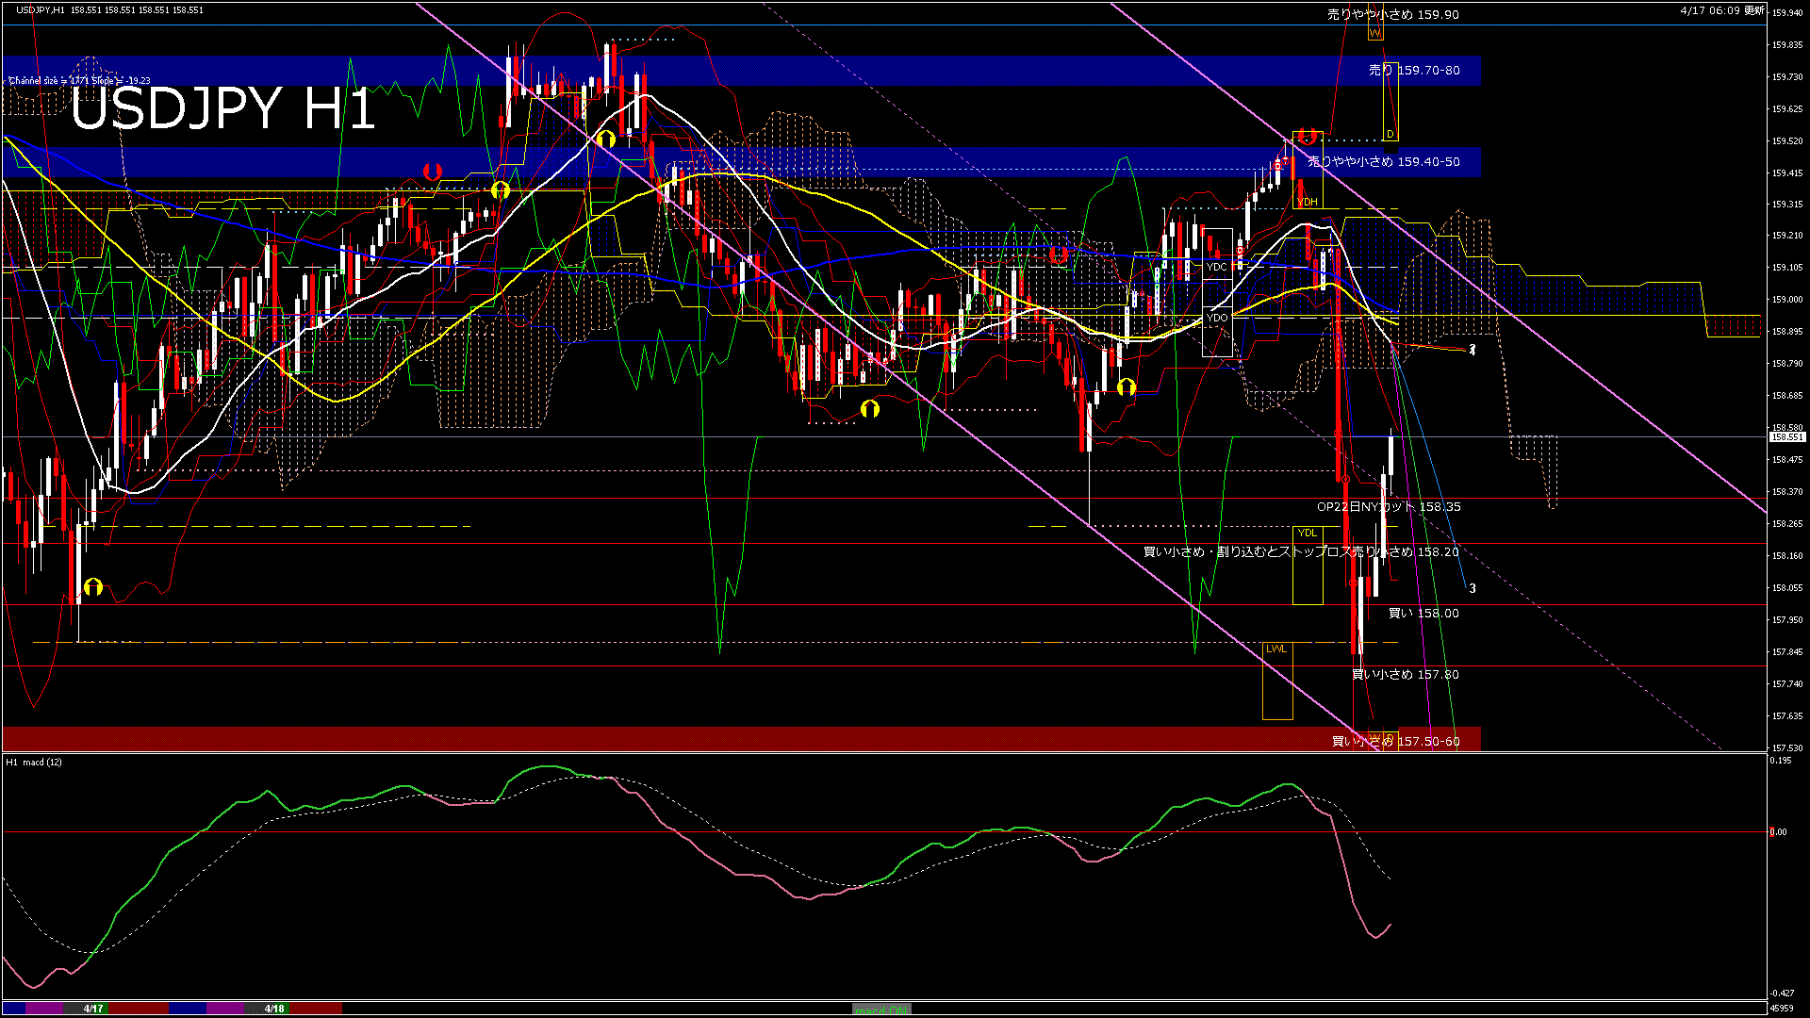
Task: Click the 4/18 date marker on timeline
Action: coord(274,1009)
